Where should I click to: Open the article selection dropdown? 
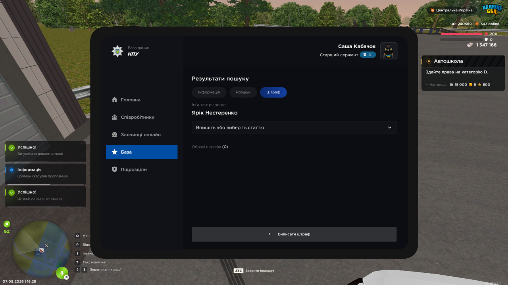point(294,127)
